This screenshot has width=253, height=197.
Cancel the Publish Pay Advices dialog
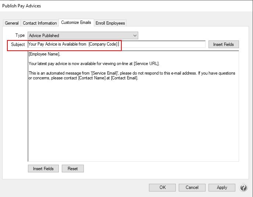[x=192, y=187]
